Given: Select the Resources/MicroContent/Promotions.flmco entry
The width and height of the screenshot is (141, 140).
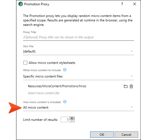Looking at the screenshot, I should pos(57,86).
